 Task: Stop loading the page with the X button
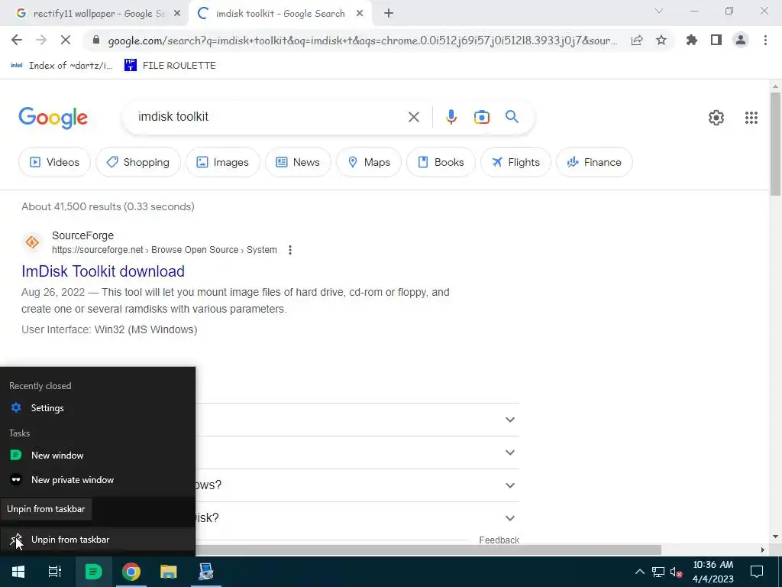pyautogui.click(x=66, y=41)
